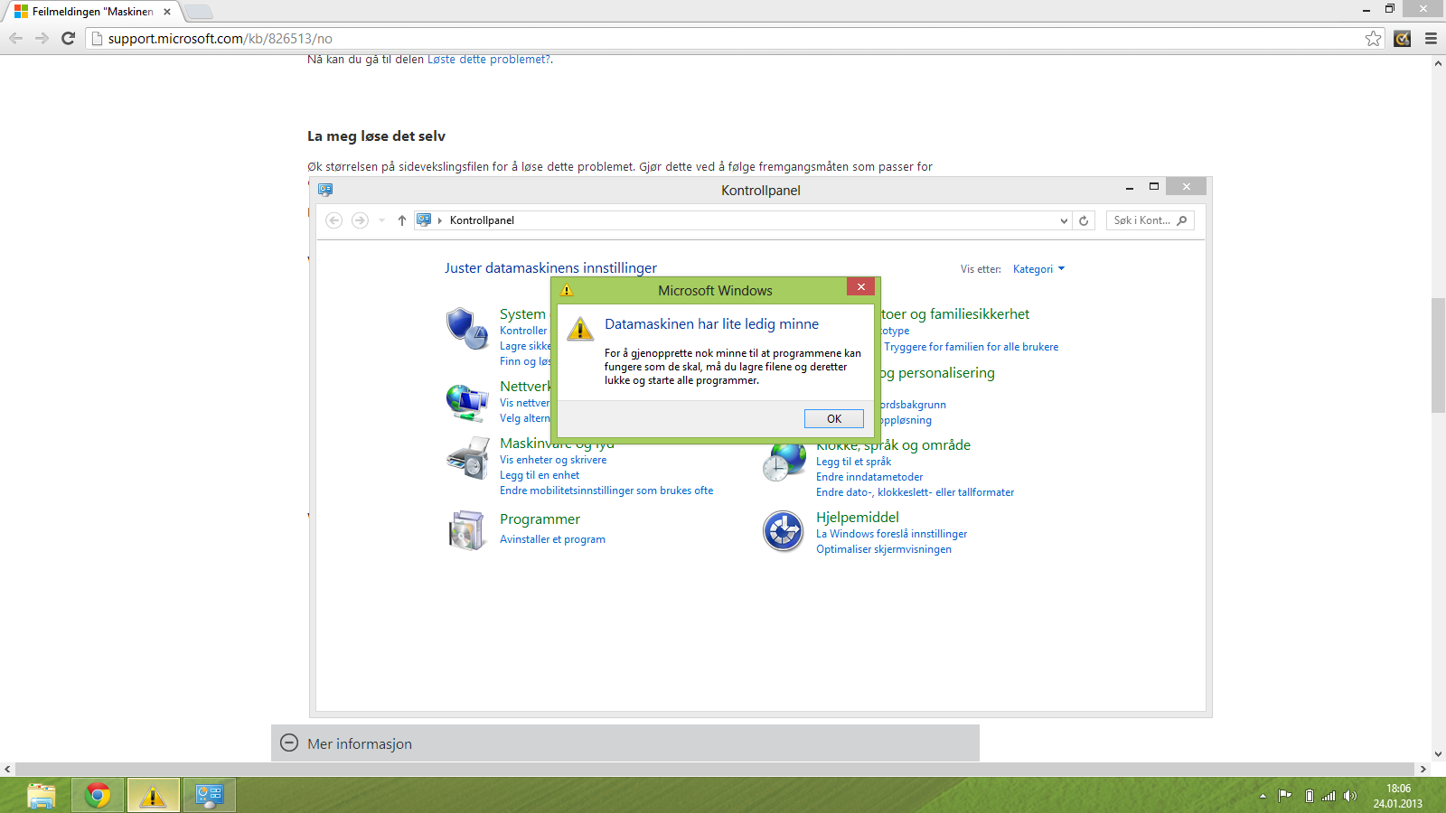Viewport: 1446px width, 813px height.
Task: Click the warning dialog taskbar icon
Action: 153,796
